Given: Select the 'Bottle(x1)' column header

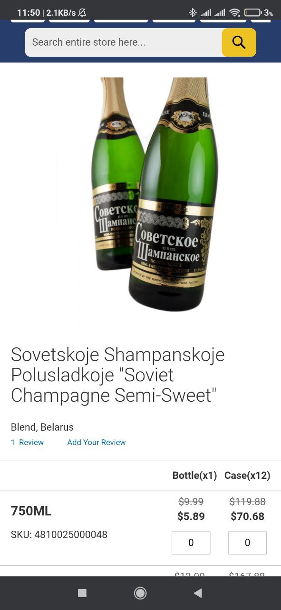Looking at the screenshot, I should click(194, 476).
